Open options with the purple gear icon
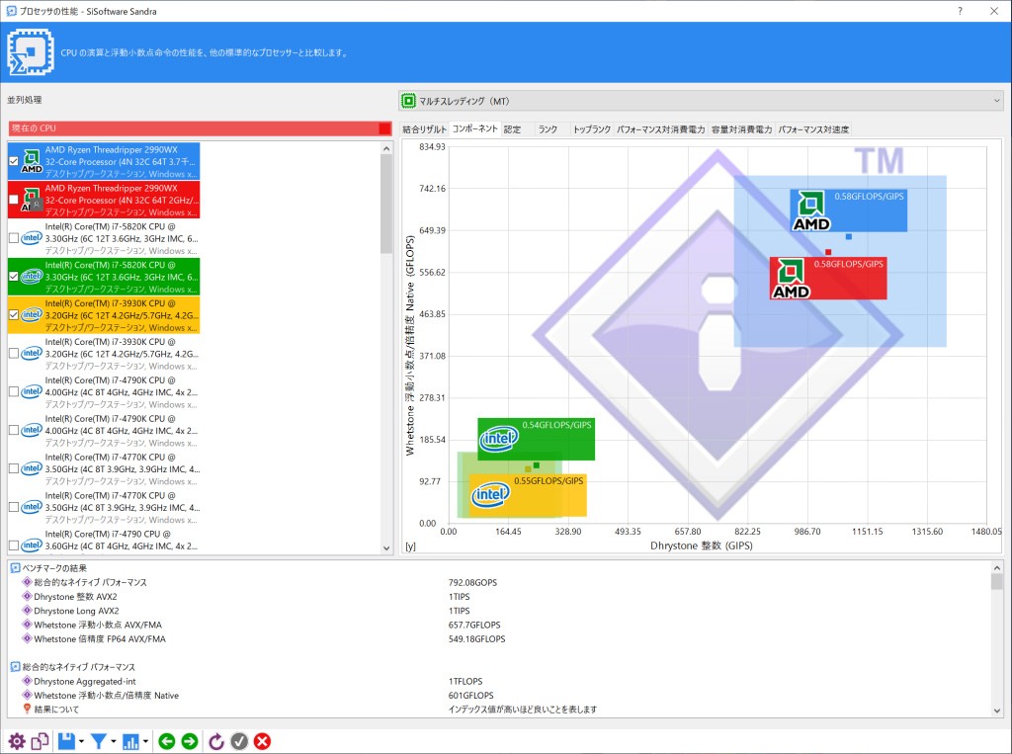 click(x=16, y=741)
